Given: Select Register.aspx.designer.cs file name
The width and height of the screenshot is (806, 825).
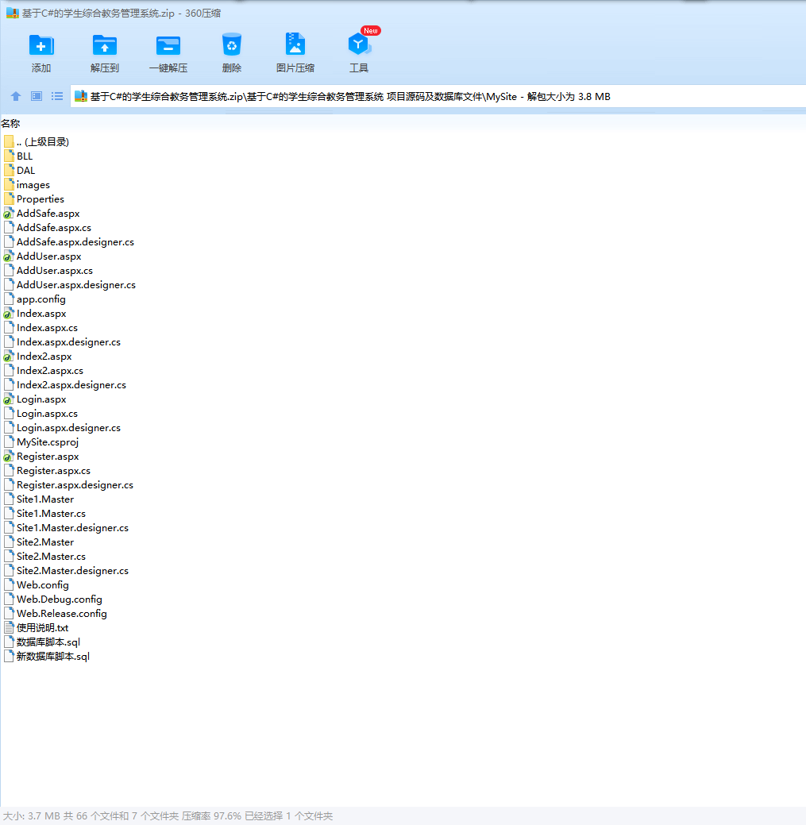Looking at the screenshot, I should pos(75,484).
